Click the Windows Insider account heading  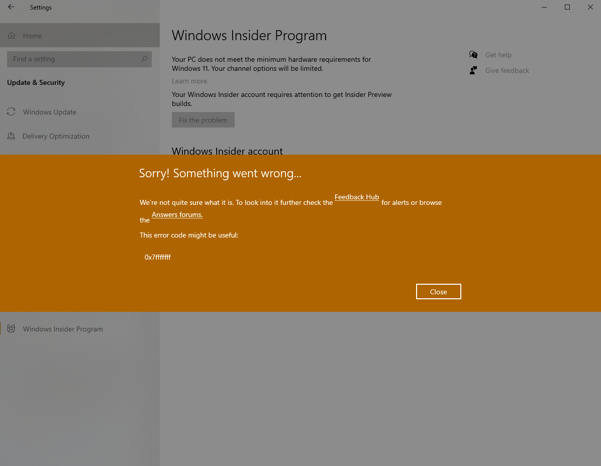pos(227,151)
